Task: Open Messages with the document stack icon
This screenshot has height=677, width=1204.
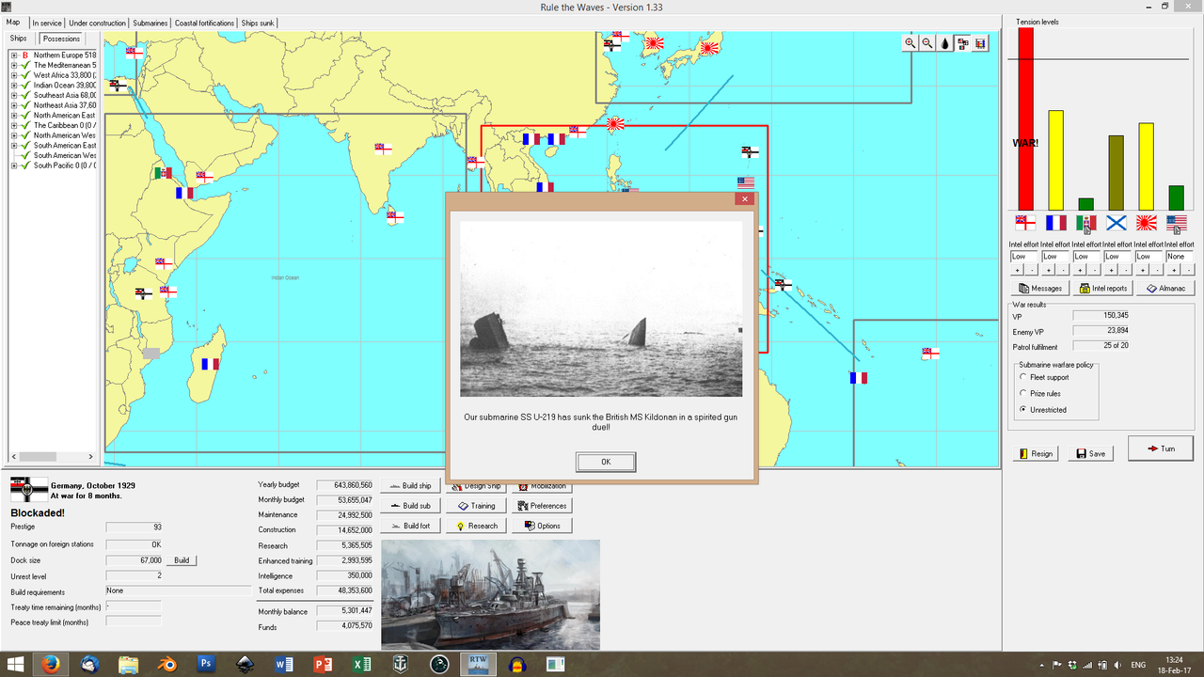Action: 1038,288
